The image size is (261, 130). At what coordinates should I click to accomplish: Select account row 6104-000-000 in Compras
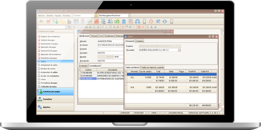(101, 76)
